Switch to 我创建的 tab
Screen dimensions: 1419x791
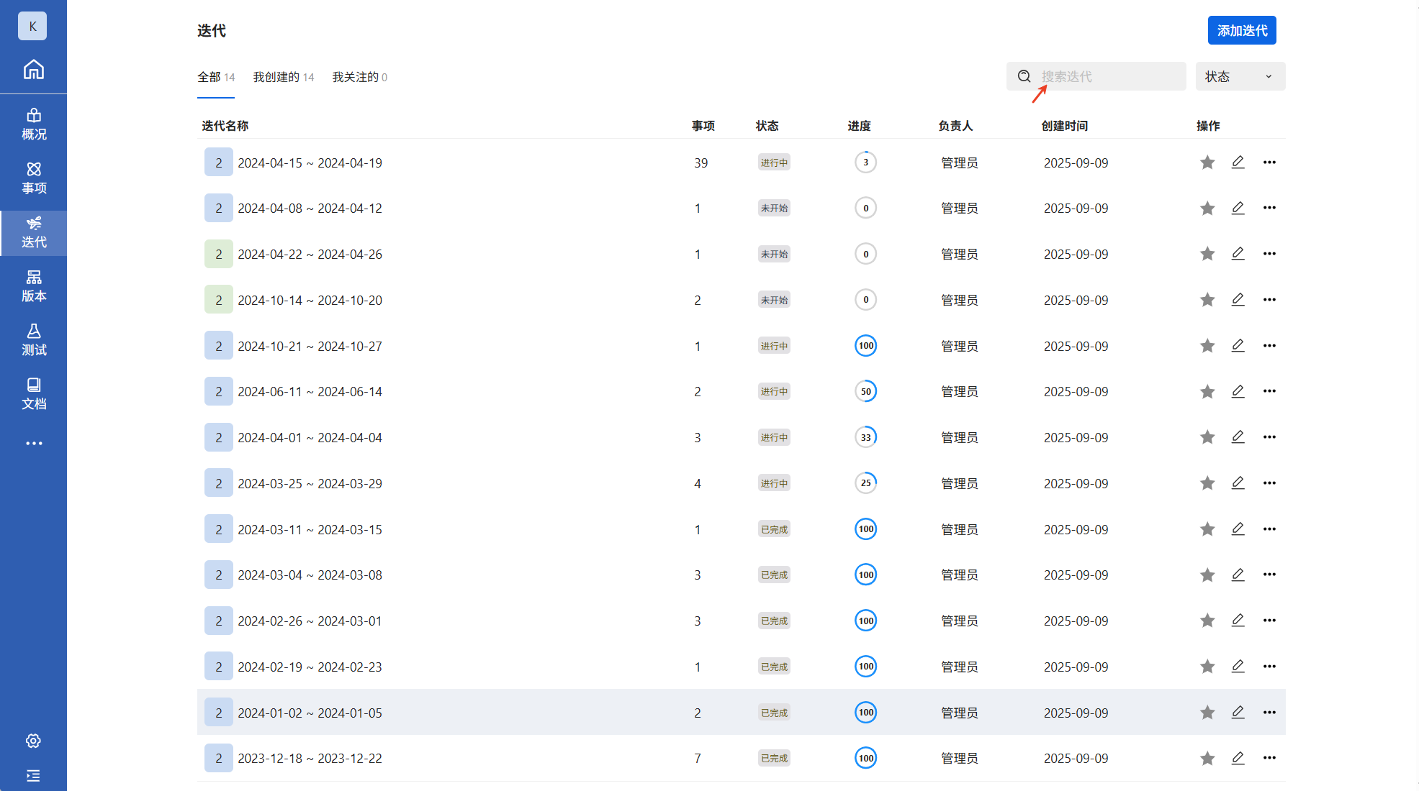click(x=283, y=77)
